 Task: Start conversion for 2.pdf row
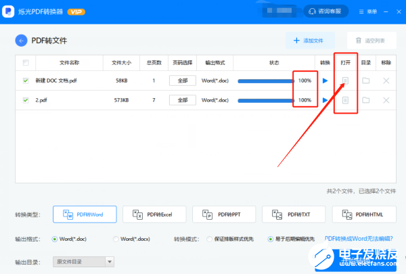[x=325, y=100]
